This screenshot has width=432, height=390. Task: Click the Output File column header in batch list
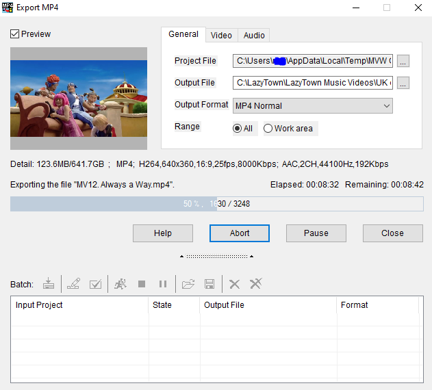[268, 305]
